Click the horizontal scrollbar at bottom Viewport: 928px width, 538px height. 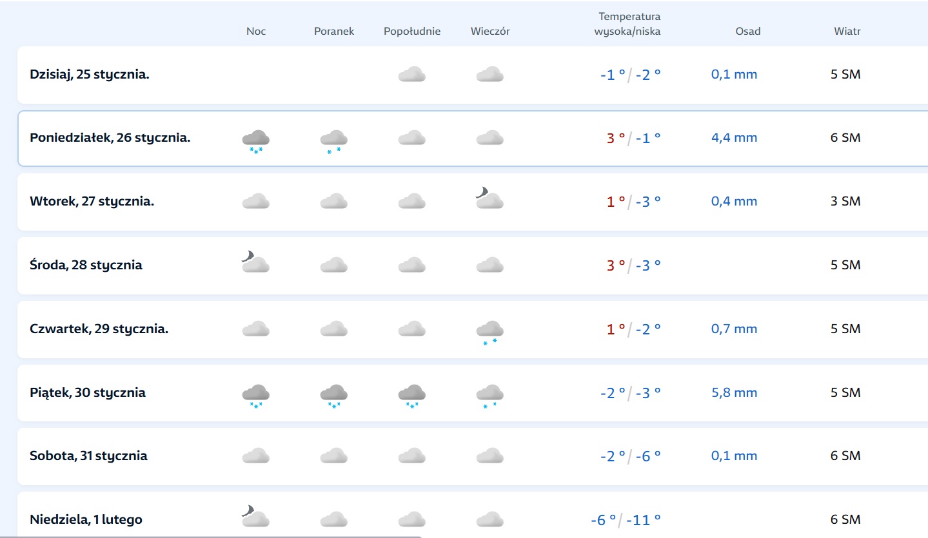213,536
